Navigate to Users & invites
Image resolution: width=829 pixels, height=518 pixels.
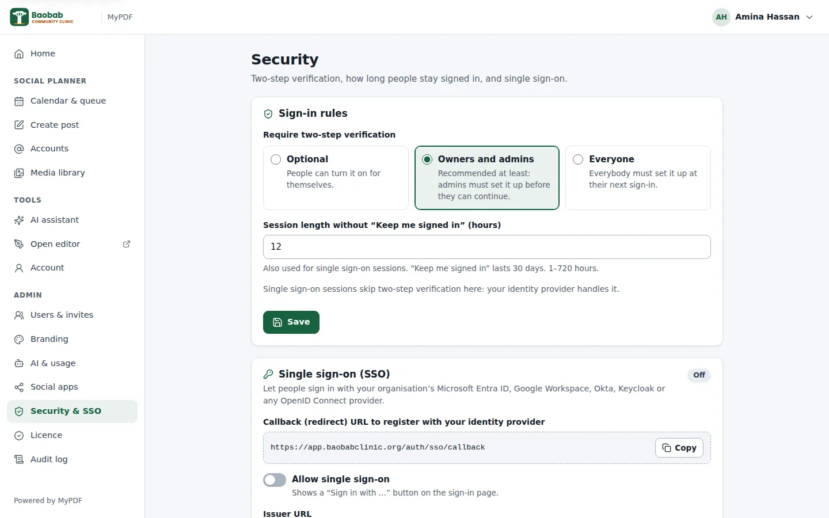[x=72, y=315]
